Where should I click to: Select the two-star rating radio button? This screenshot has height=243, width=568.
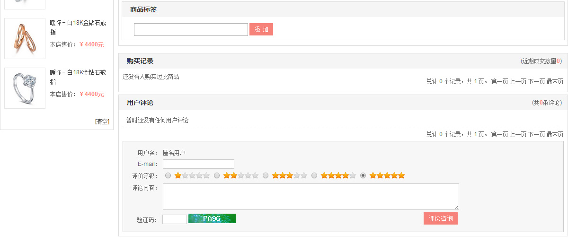(x=217, y=175)
